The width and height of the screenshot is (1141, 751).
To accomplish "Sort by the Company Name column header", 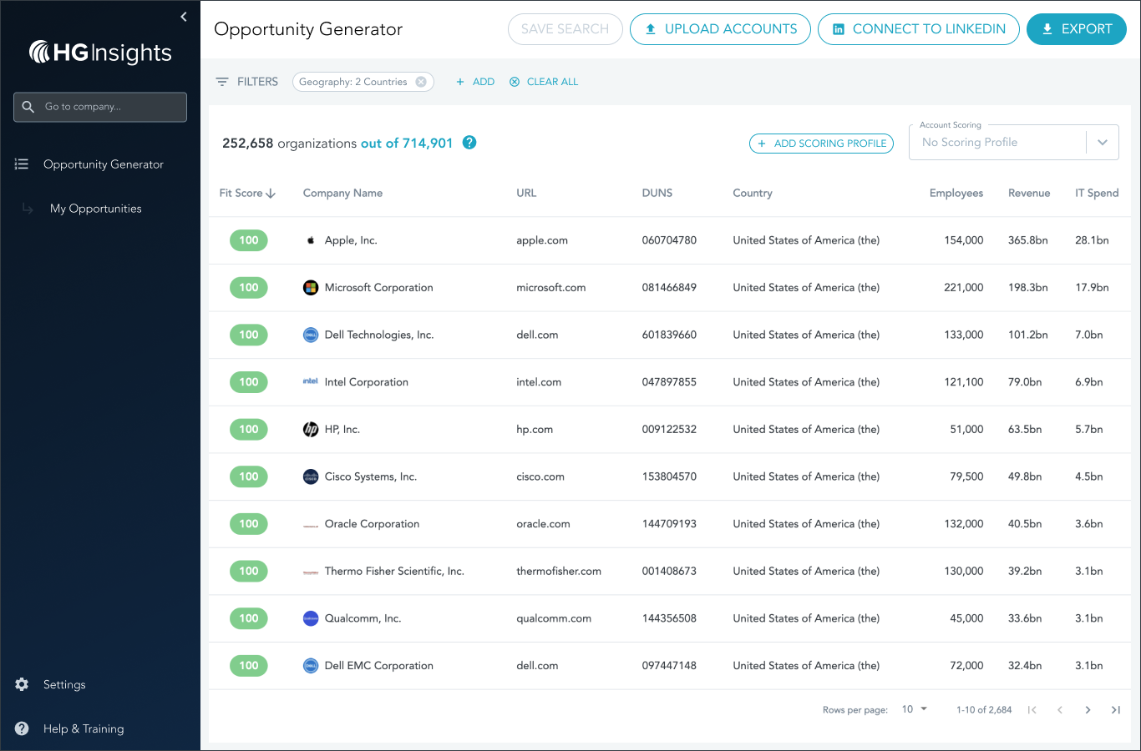I will click(x=342, y=193).
